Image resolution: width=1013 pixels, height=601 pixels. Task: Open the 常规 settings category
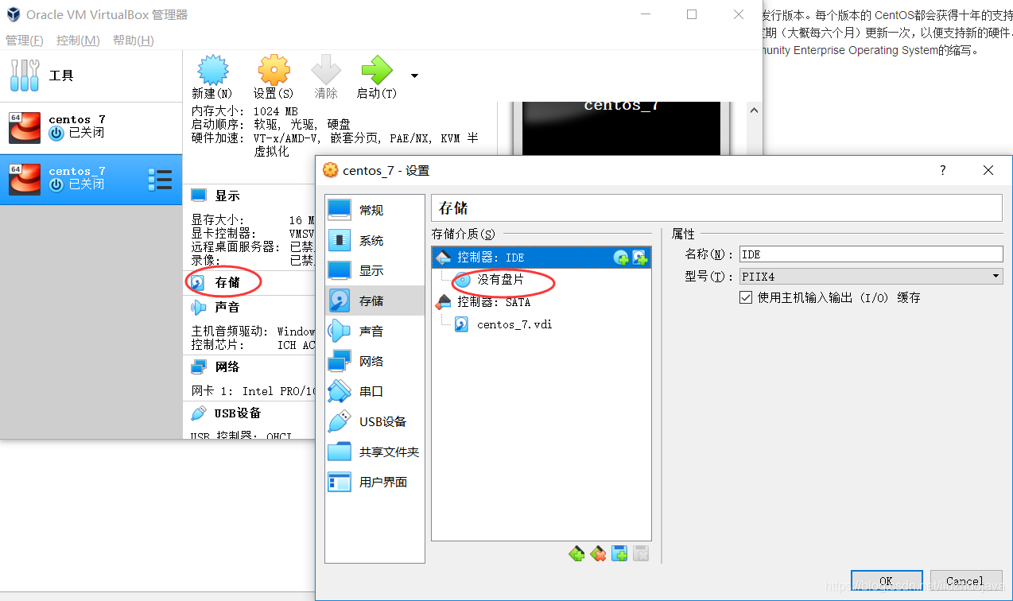375,210
